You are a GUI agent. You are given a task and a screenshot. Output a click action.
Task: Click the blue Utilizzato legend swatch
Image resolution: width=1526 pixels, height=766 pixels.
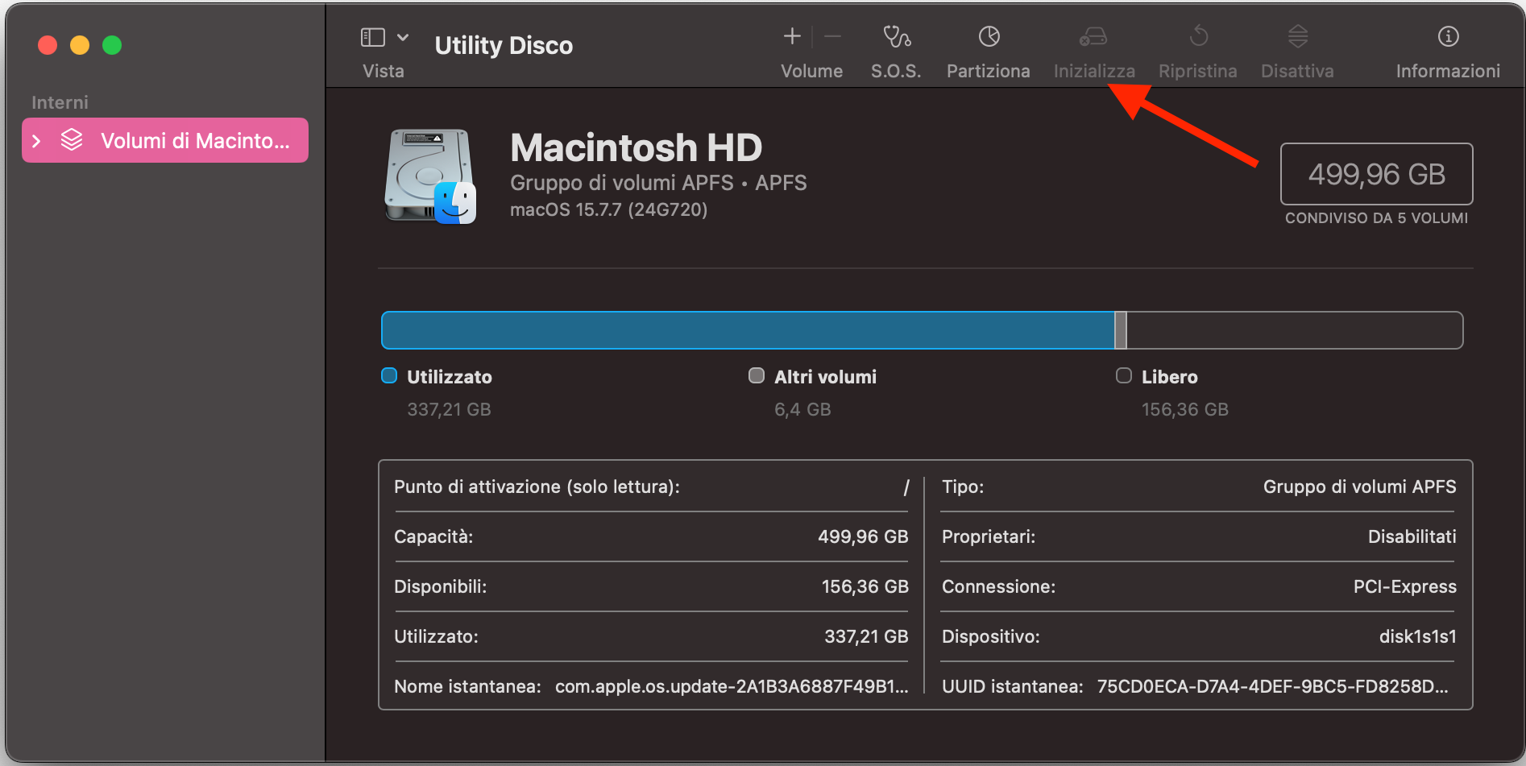click(389, 375)
